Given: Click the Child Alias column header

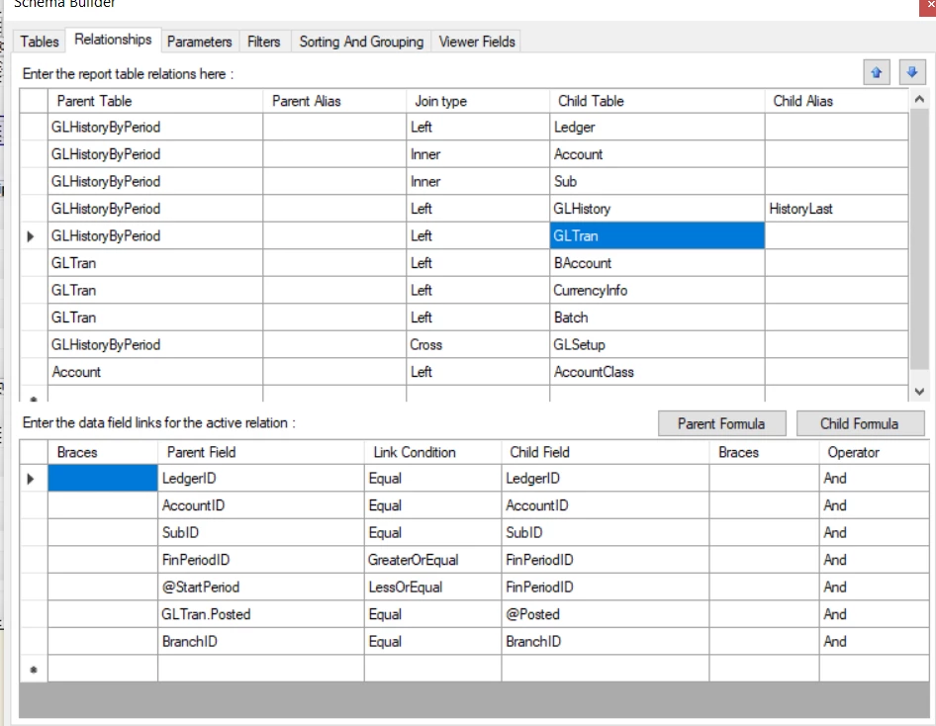Looking at the screenshot, I should click(x=836, y=101).
